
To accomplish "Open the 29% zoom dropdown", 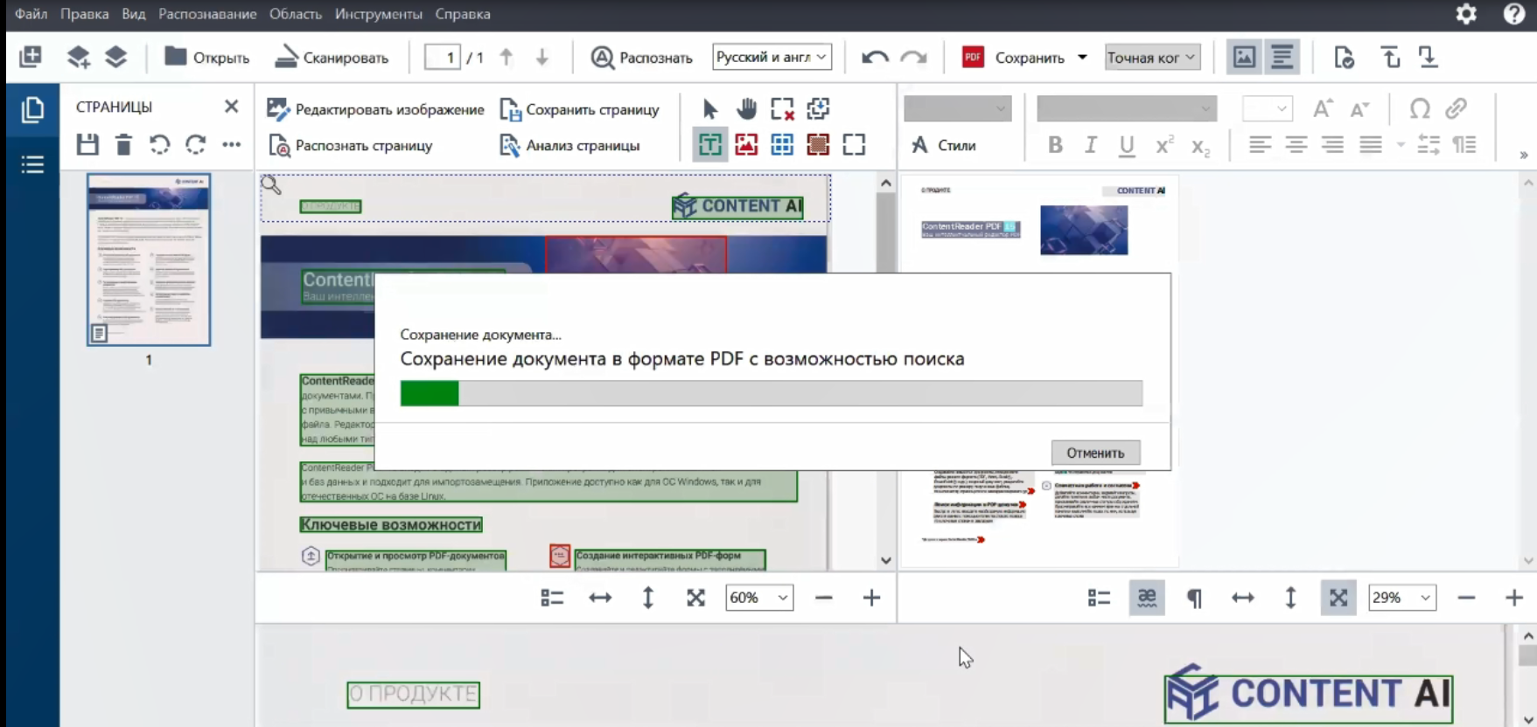I will (x=1401, y=598).
